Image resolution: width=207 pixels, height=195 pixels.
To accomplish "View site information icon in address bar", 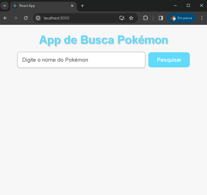I will [x=38, y=18].
